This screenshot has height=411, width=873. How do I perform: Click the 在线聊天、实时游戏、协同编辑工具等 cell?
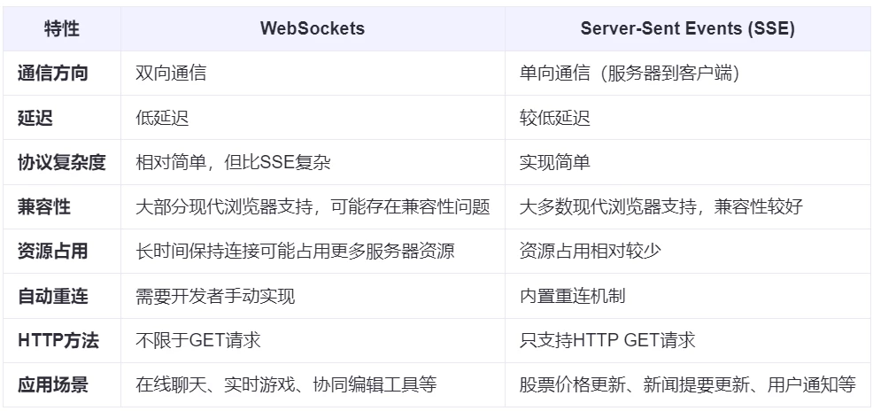click(286, 384)
